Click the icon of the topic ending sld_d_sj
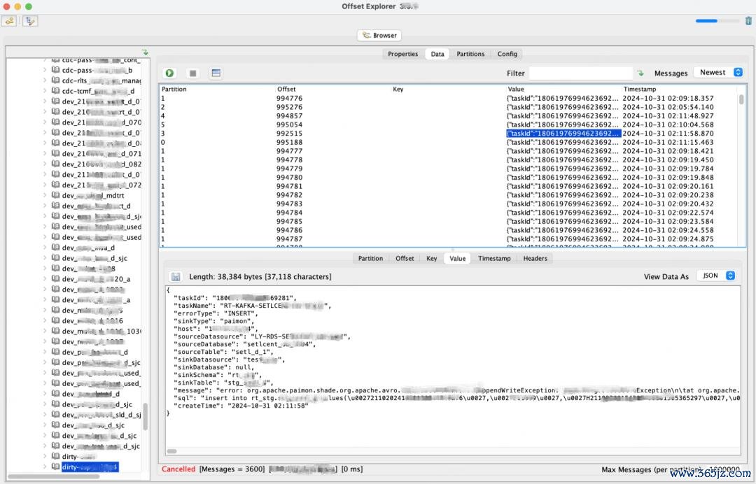Image resolution: width=756 pixels, height=484 pixels. (56, 415)
